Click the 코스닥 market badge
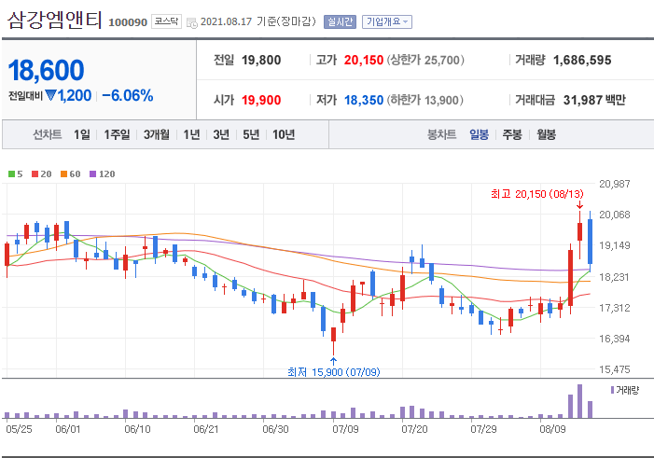654x458 pixels. click(x=166, y=21)
